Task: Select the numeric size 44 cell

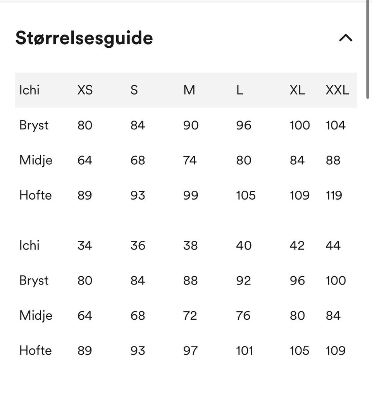Action: coord(333,246)
